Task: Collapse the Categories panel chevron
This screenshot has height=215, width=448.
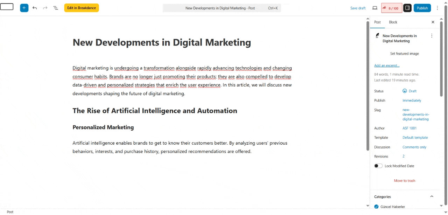Action: pyautogui.click(x=432, y=196)
